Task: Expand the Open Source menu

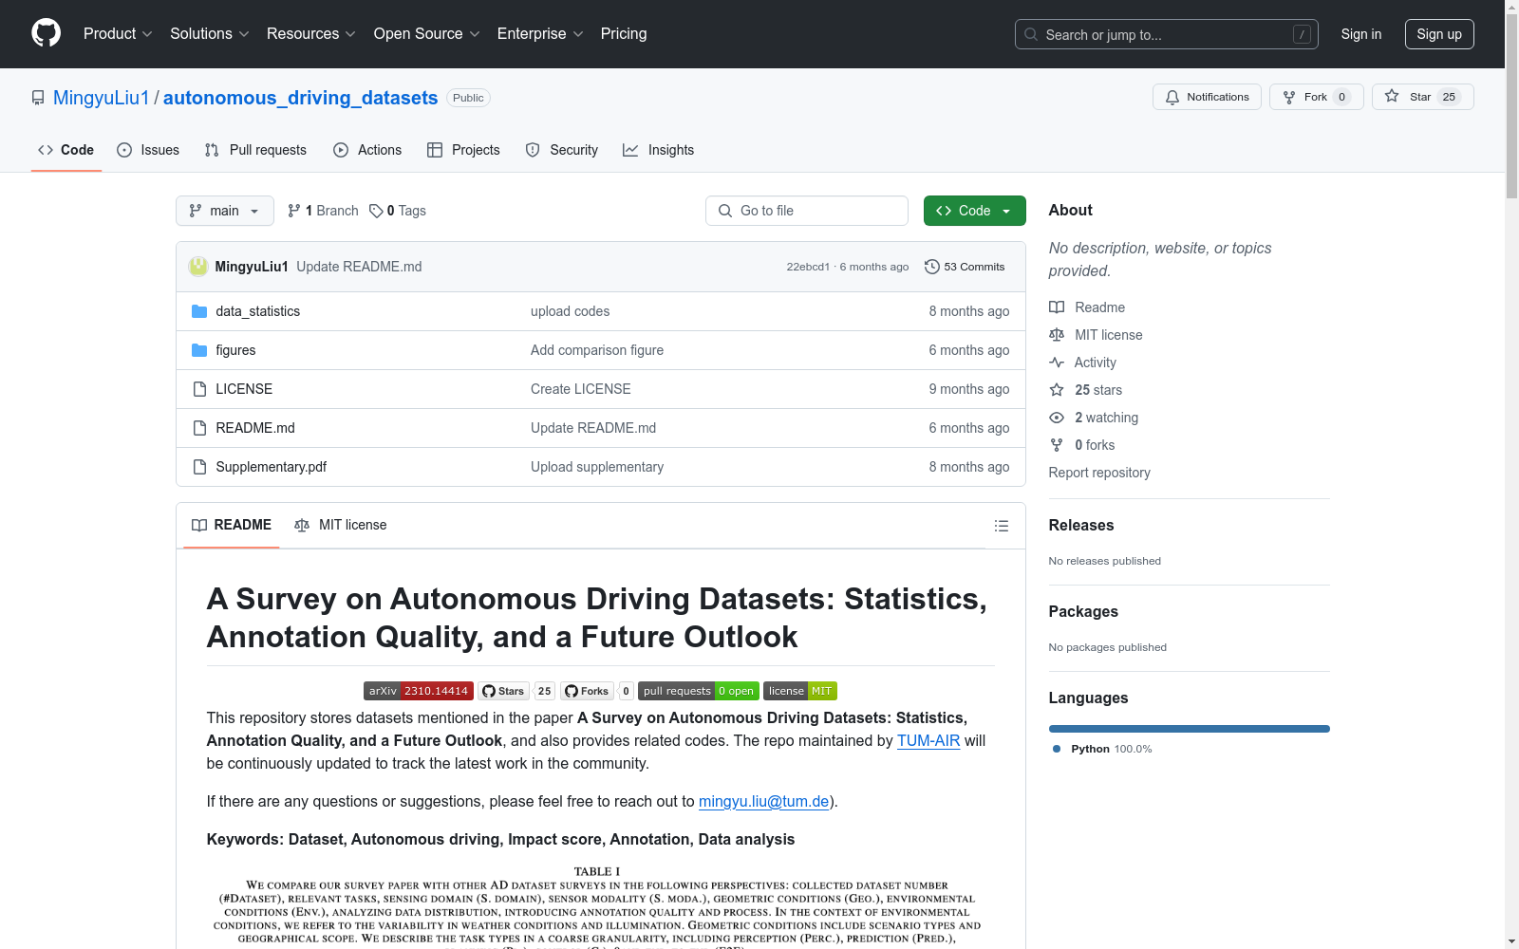Action: pyautogui.click(x=427, y=34)
